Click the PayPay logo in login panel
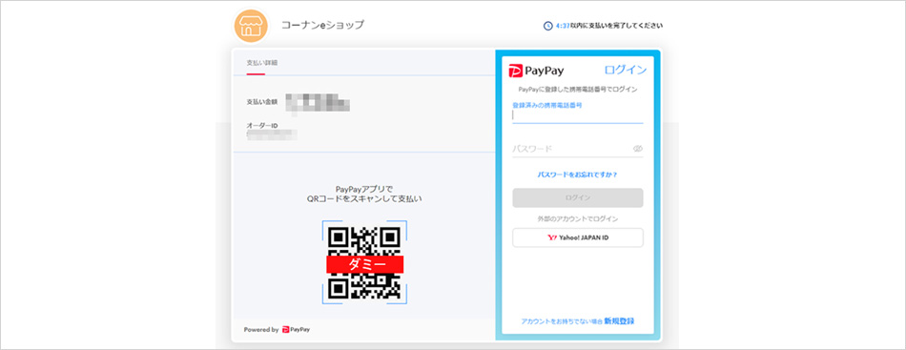Viewport: 906px width, 350px height. pos(536,71)
